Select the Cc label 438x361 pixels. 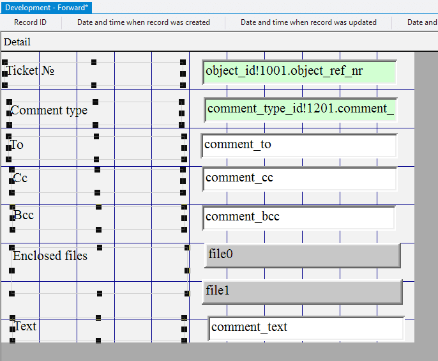(20, 178)
